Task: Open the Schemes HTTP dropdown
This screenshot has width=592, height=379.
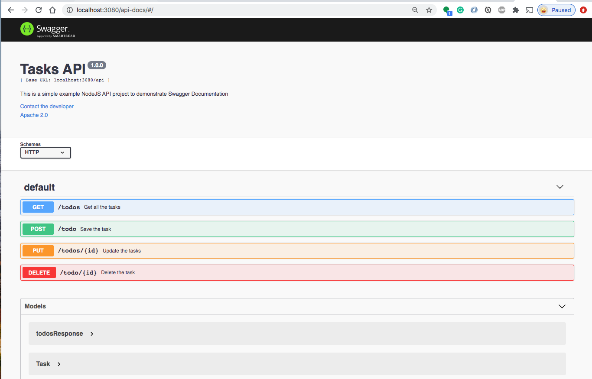Action: click(46, 152)
